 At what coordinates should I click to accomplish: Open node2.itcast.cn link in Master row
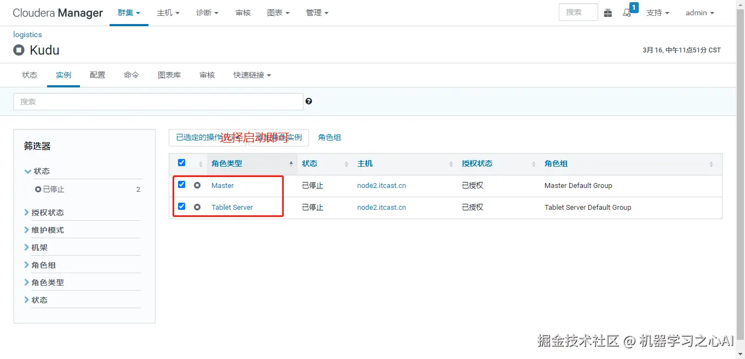click(381, 185)
